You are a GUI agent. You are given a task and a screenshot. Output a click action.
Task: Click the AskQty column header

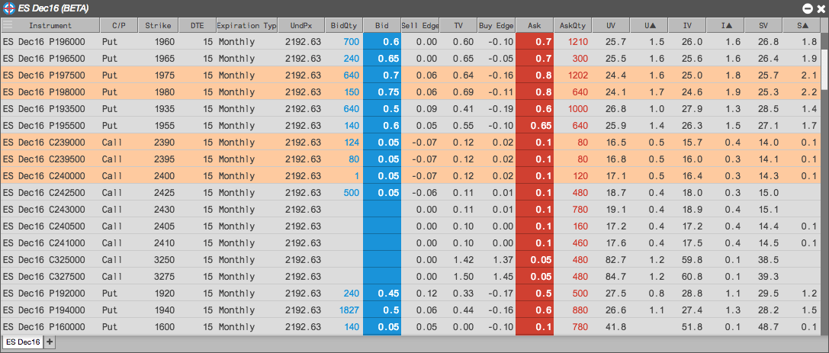coord(573,25)
